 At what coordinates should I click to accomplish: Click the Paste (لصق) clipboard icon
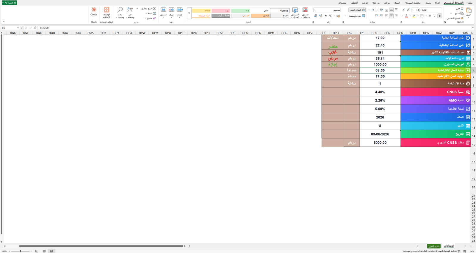pos(469,10)
